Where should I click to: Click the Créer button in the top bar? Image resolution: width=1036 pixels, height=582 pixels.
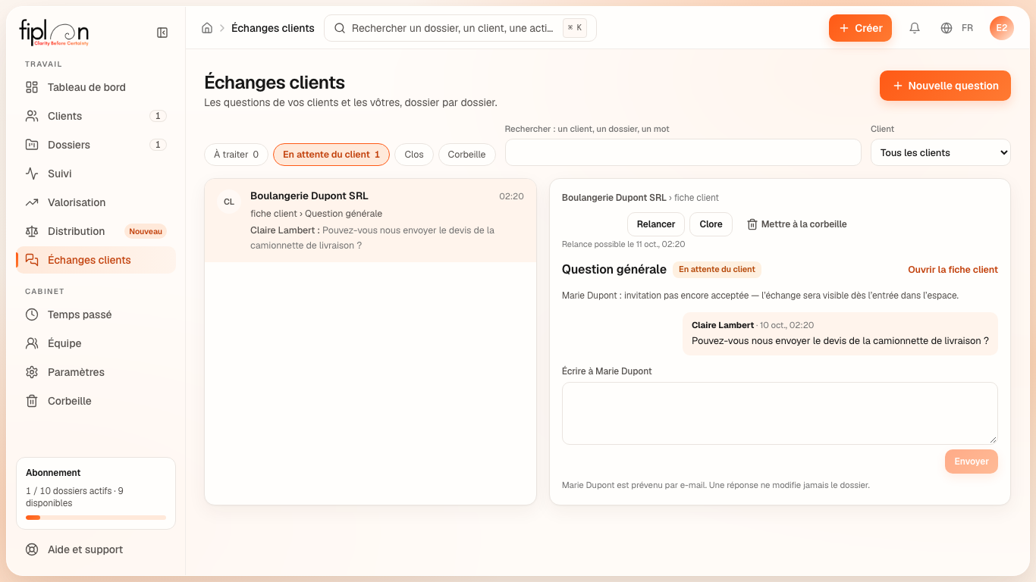(860, 28)
